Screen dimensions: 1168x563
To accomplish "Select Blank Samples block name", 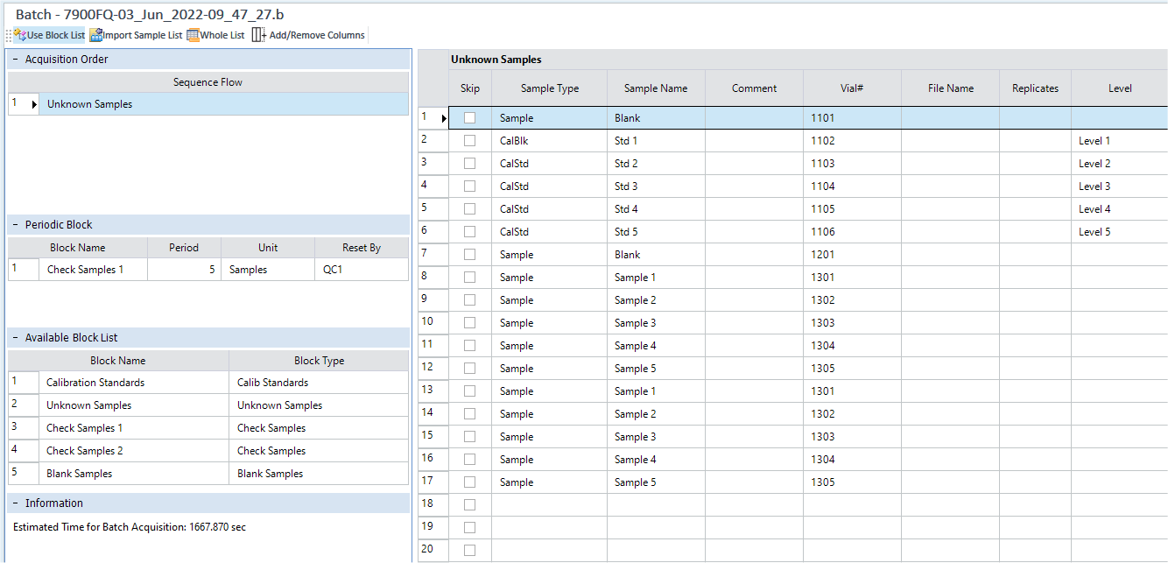I will pos(134,474).
